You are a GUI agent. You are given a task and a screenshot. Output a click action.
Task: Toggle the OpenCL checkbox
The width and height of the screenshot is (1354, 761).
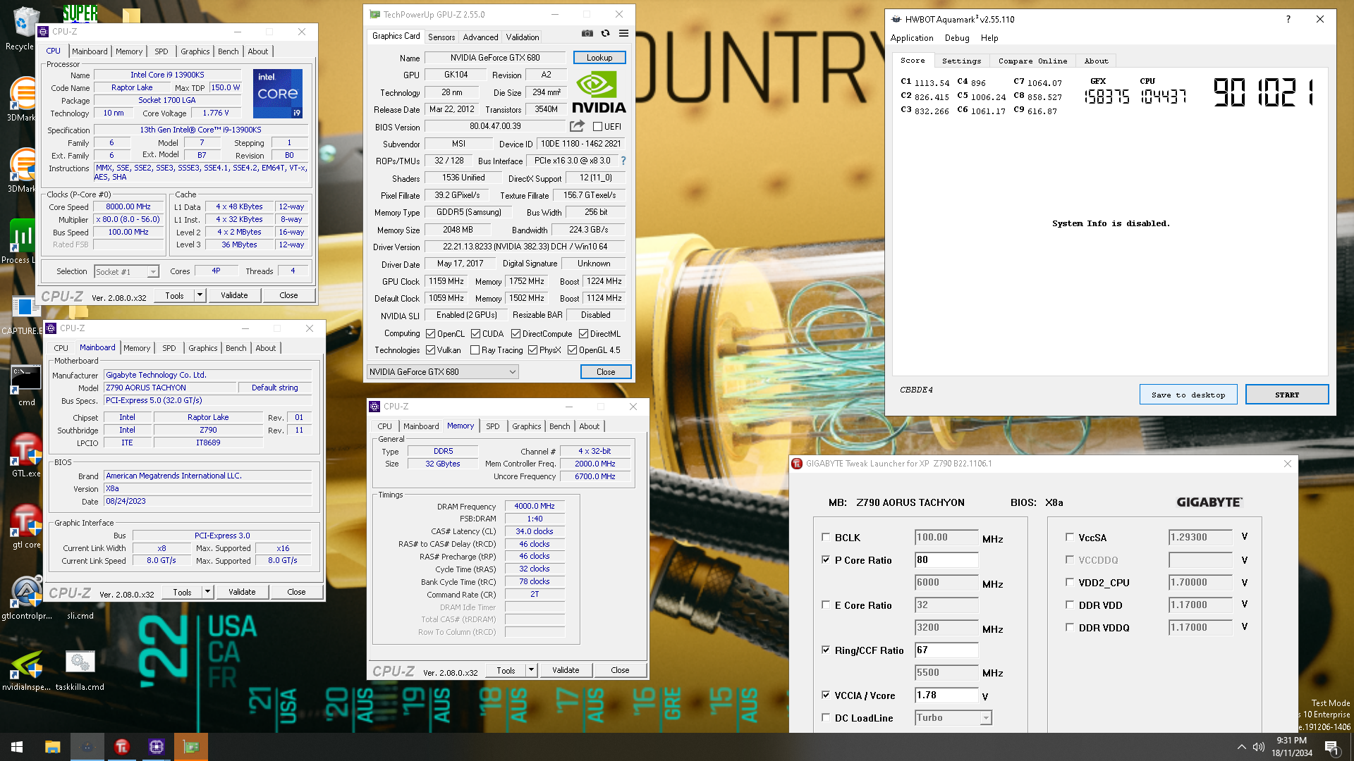(430, 334)
